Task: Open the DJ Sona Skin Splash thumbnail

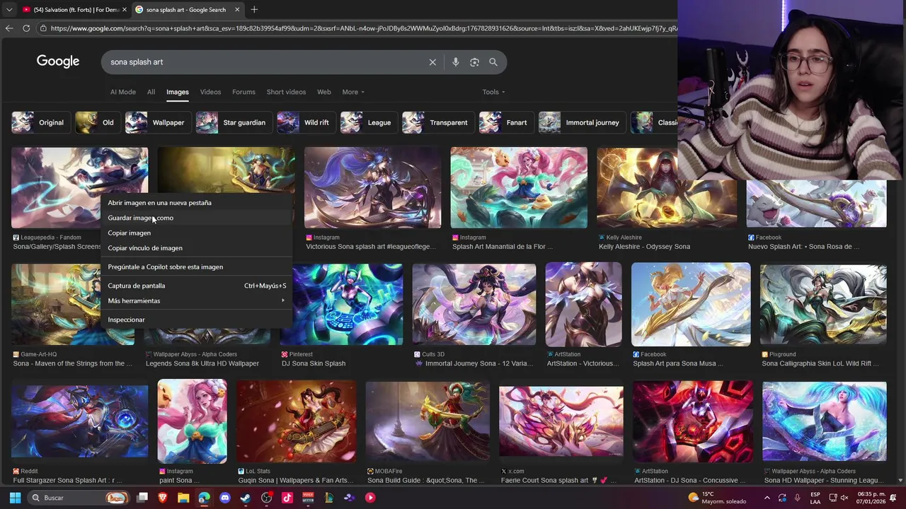Action: tap(342, 305)
